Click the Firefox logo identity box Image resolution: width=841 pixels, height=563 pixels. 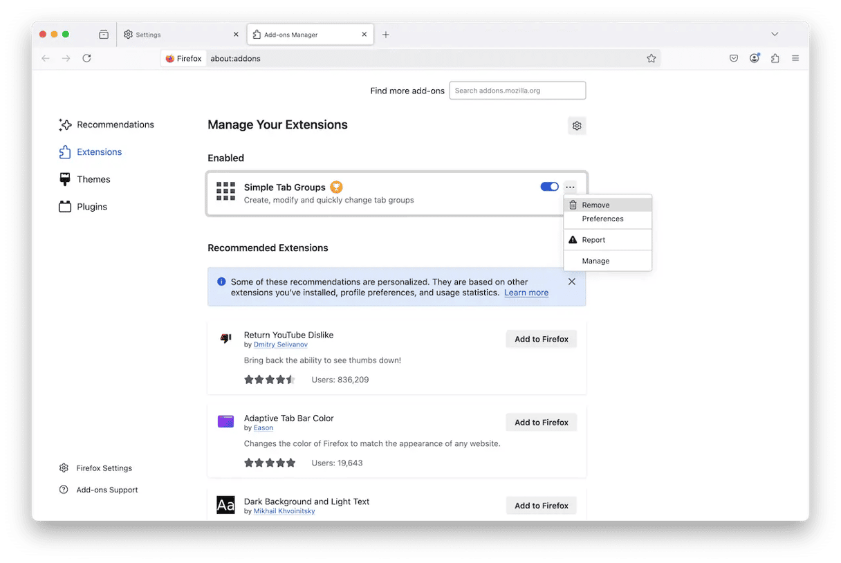coord(184,59)
